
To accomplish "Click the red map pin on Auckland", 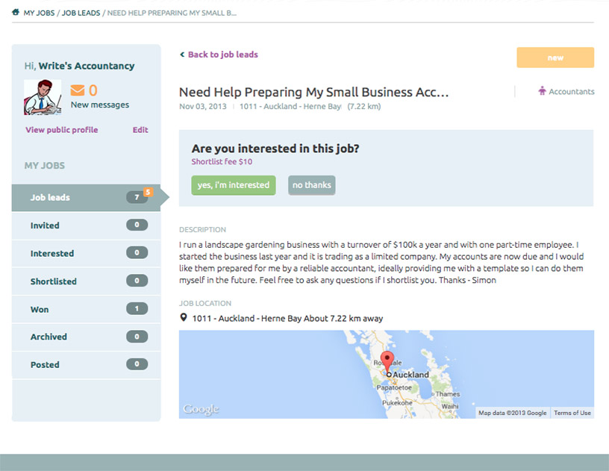I will 387,361.
